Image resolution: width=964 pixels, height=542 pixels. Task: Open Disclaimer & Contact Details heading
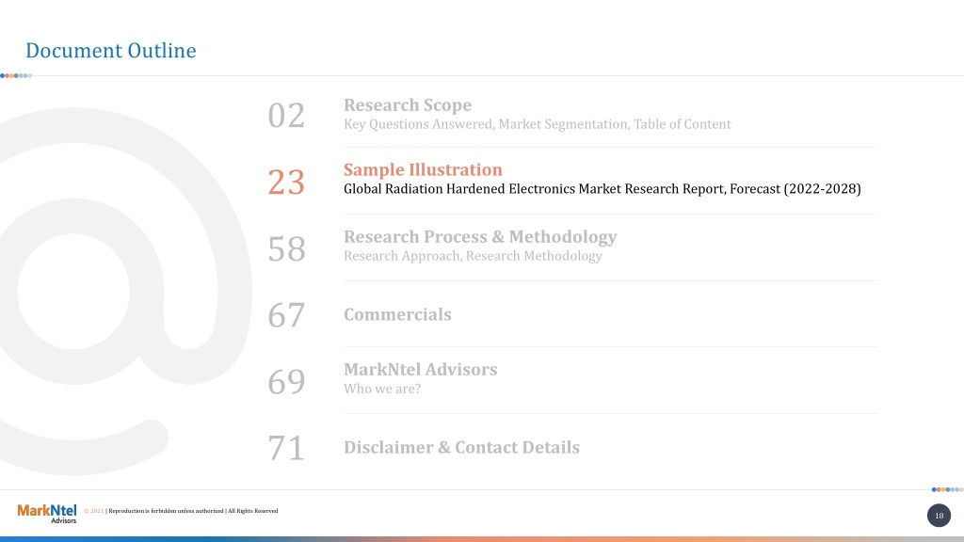(461, 447)
